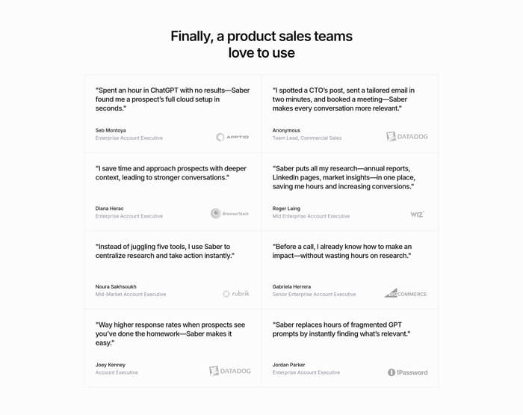Click the fragmented GPT prompts quote
This screenshot has height=415, width=523.
click(x=341, y=329)
